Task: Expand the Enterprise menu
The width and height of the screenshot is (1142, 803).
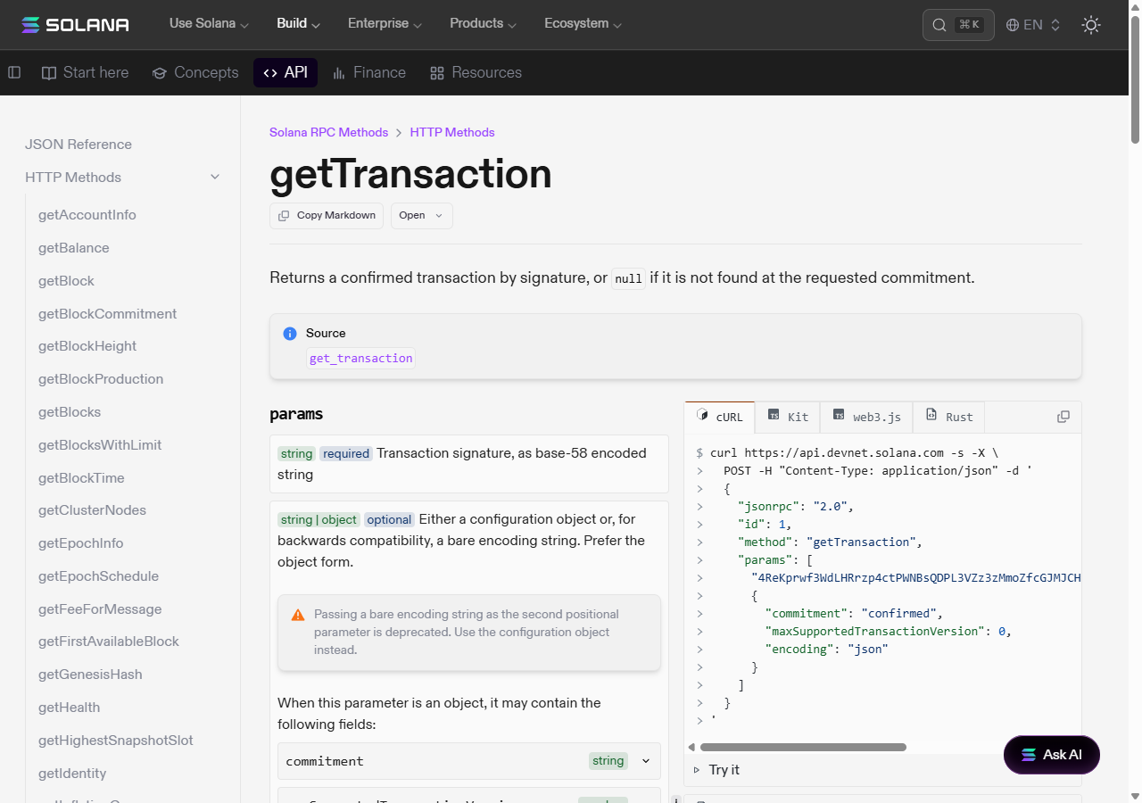Action: click(385, 24)
